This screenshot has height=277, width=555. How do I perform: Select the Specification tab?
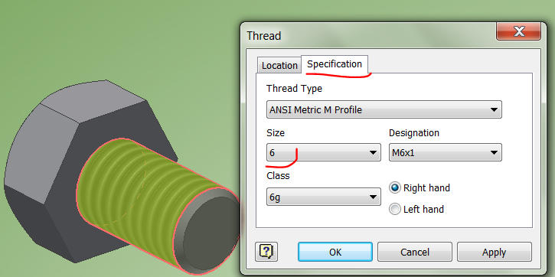pos(335,64)
